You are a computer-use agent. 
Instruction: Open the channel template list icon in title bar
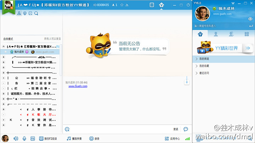pos(152,5)
